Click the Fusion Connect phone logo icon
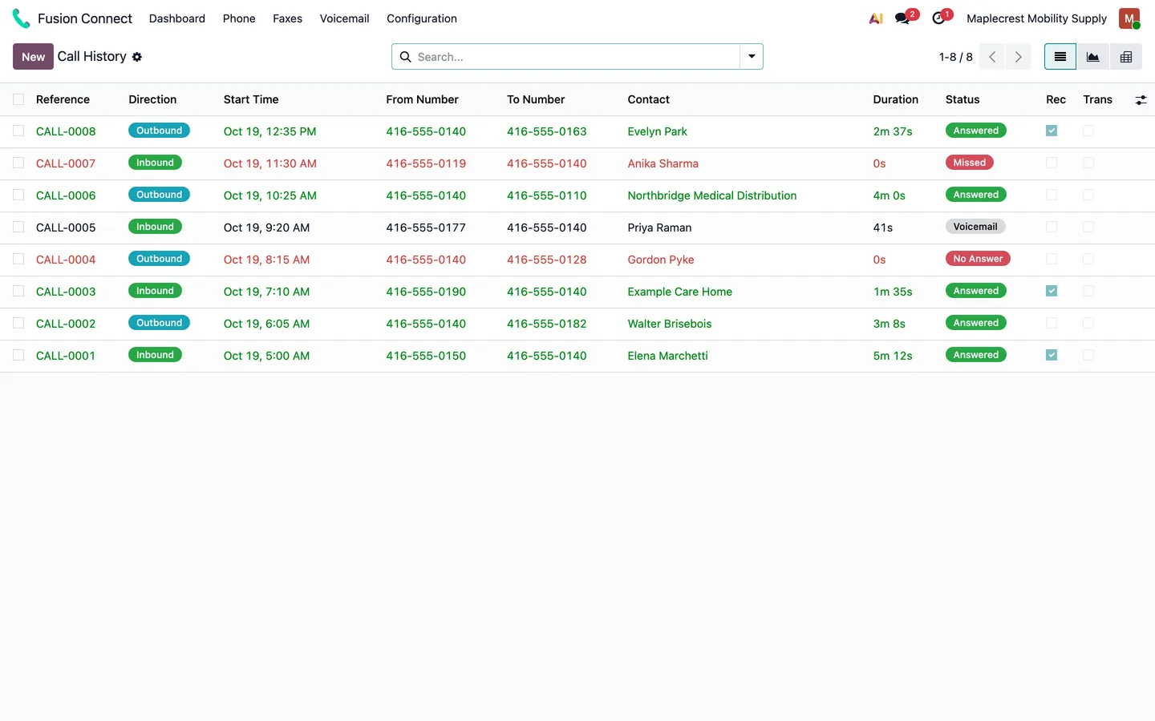Screen dimensions: 1155x721 [21, 18]
